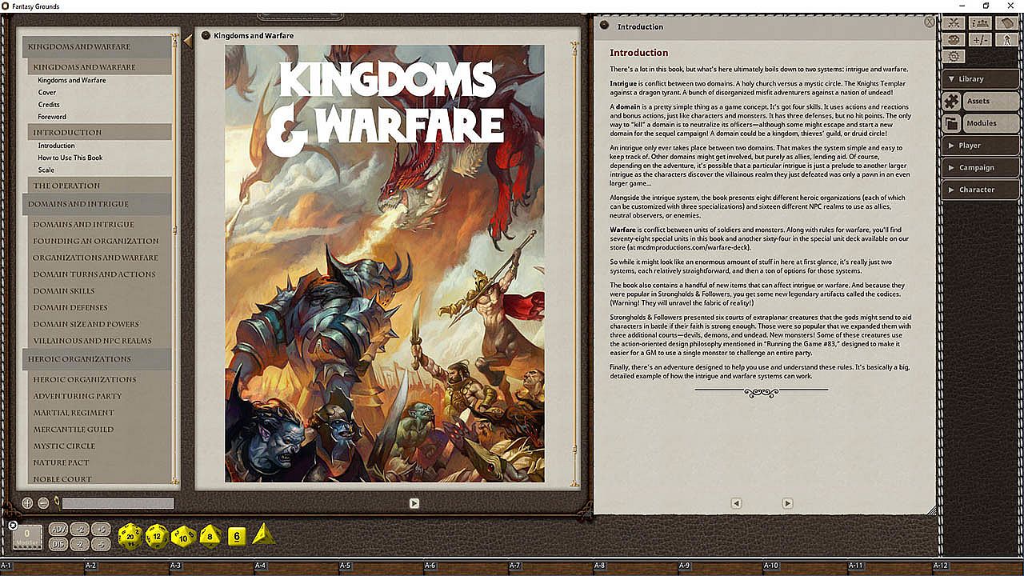
Task: Click the pouch-shaped icon beside the party icon
Action: [x=1006, y=23]
